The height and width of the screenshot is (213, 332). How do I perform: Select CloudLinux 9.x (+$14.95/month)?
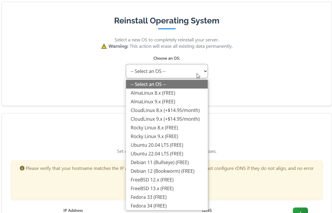click(x=167, y=119)
